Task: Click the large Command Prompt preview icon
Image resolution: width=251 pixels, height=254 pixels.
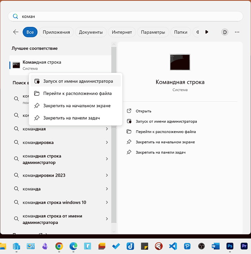Action: (180, 62)
